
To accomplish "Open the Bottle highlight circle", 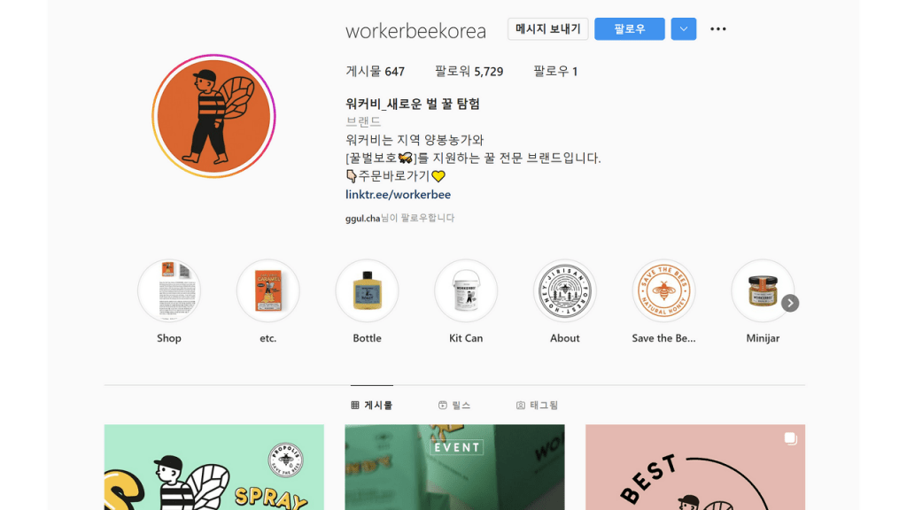I will coord(367,290).
